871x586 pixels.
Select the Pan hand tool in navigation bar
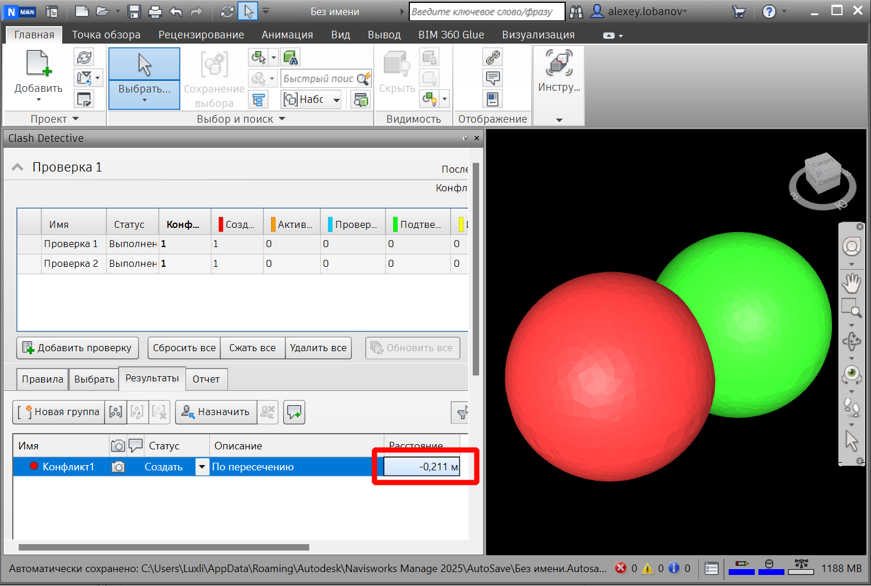(852, 283)
